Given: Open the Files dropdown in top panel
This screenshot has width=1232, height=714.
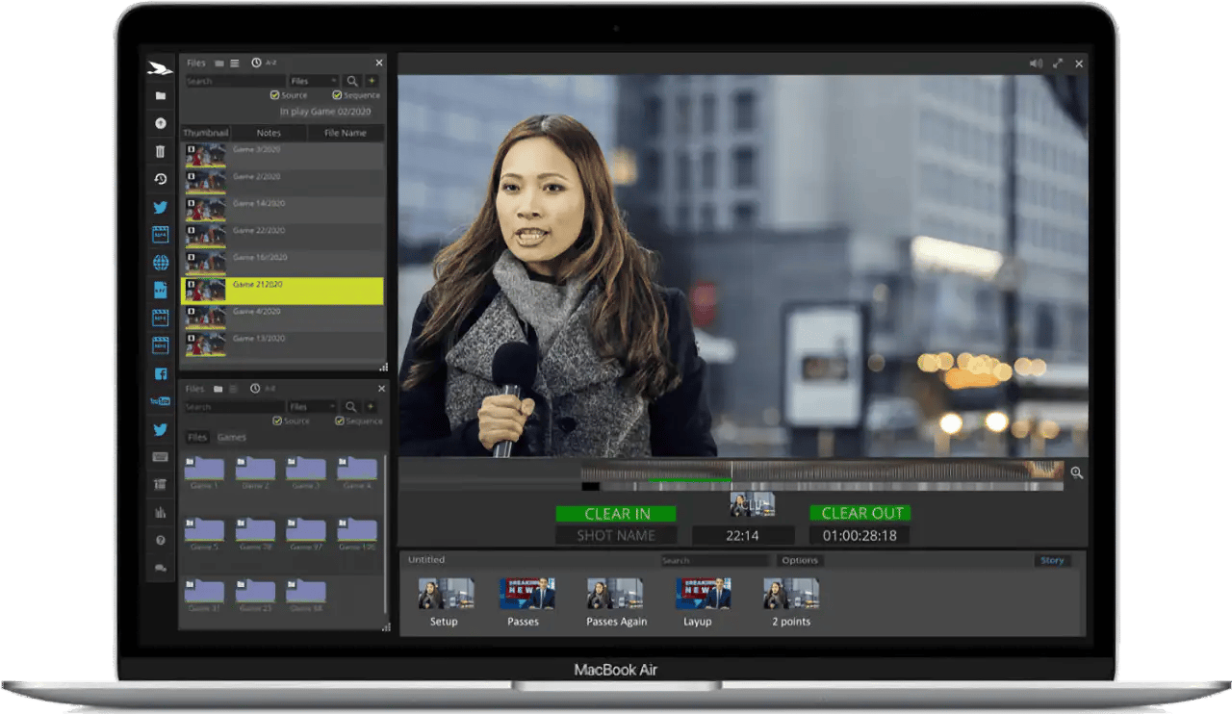Looking at the screenshot, I should coord(314,82).
